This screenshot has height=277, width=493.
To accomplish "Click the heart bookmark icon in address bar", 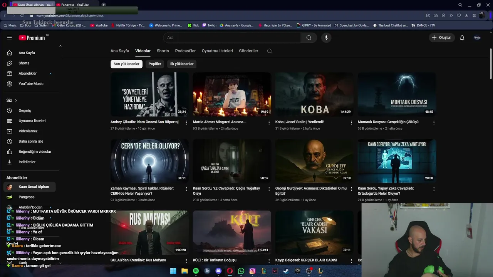I will click(x=459, y=15).
